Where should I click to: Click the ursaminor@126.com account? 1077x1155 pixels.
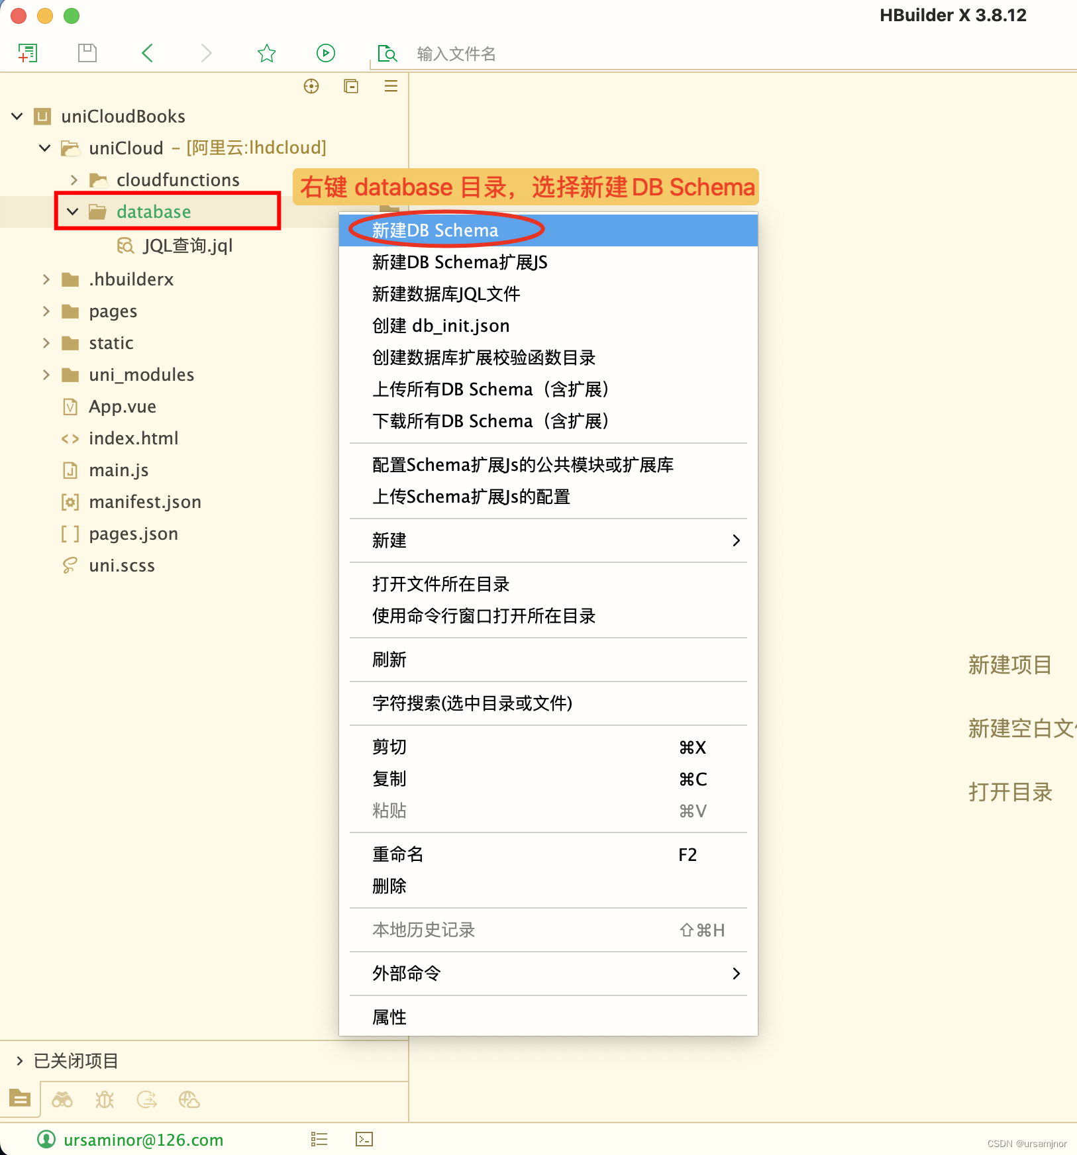tap(130, 1140)
